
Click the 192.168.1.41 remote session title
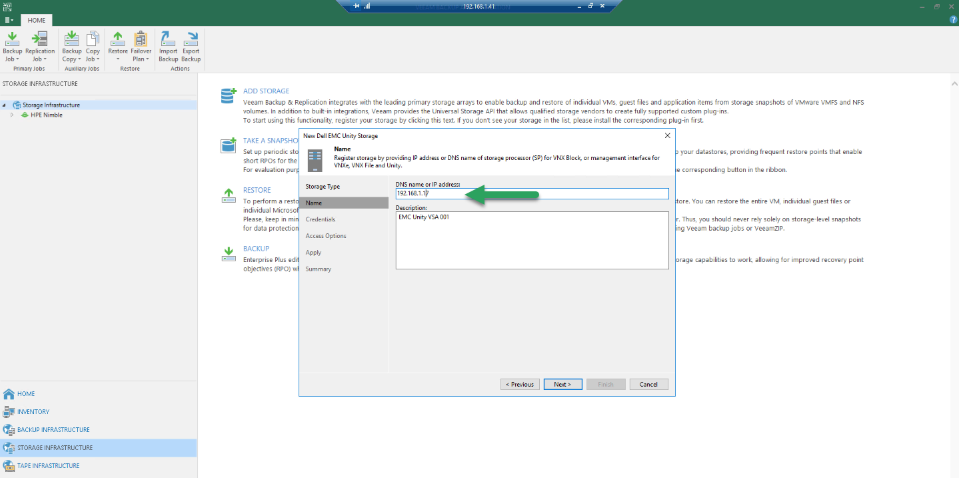coord(479,6)
